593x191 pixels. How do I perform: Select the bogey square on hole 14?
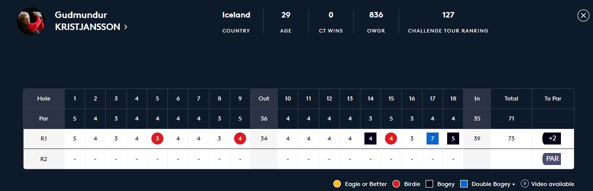370,138
